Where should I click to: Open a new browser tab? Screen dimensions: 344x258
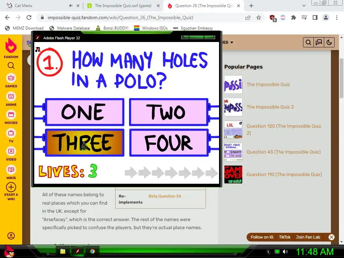tap(251, 6)
